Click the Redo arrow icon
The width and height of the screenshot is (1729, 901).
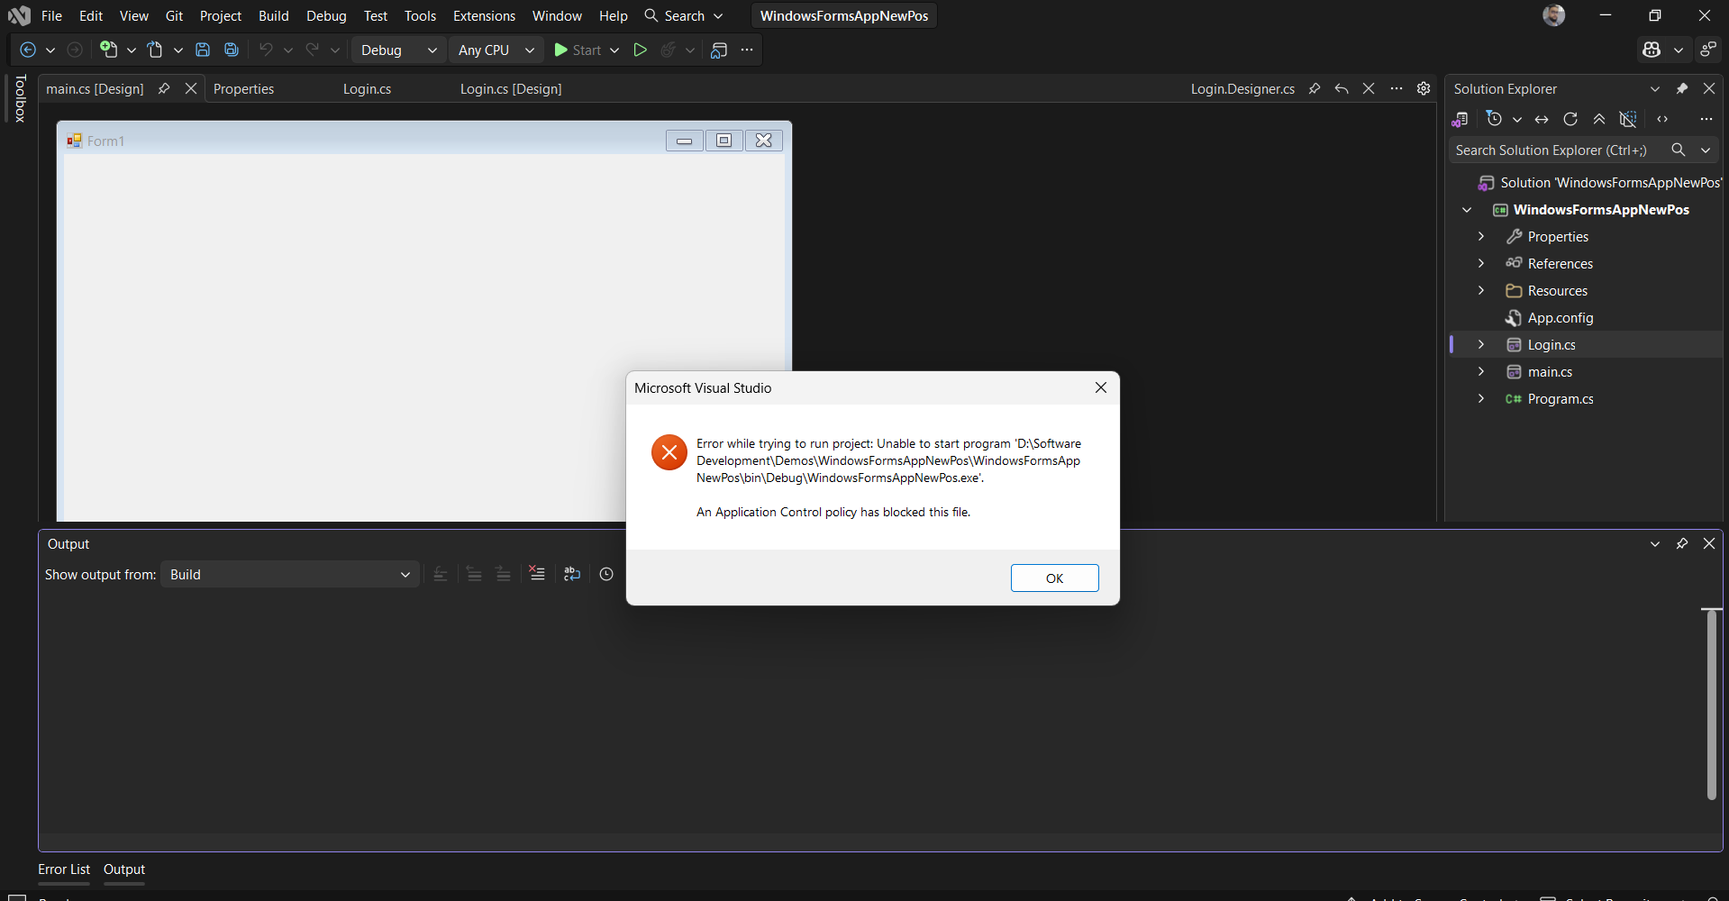(x=313, y=50)
